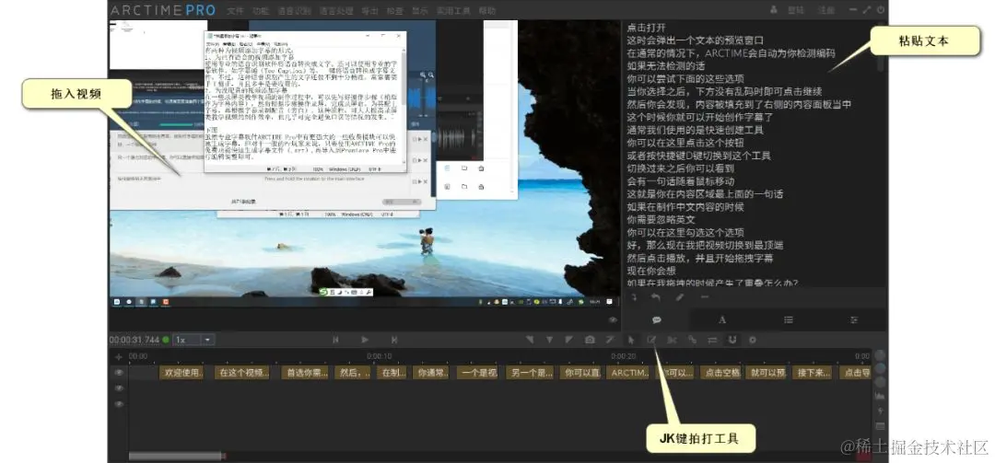Image resolution: width=995 pixels, height=463 pixels.
Task: Open the 文件 menu
Action: pos(236,11)
